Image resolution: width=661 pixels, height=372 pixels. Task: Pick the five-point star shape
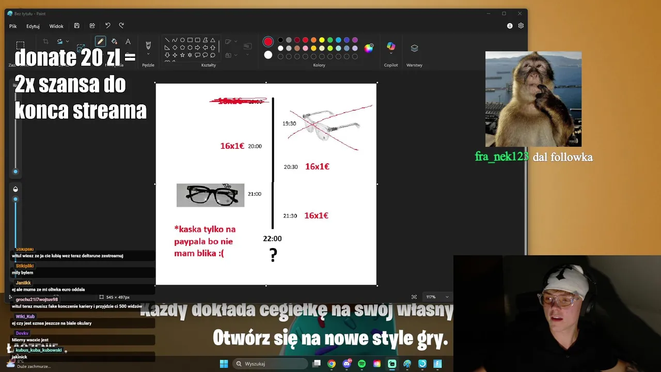[182, 55]
